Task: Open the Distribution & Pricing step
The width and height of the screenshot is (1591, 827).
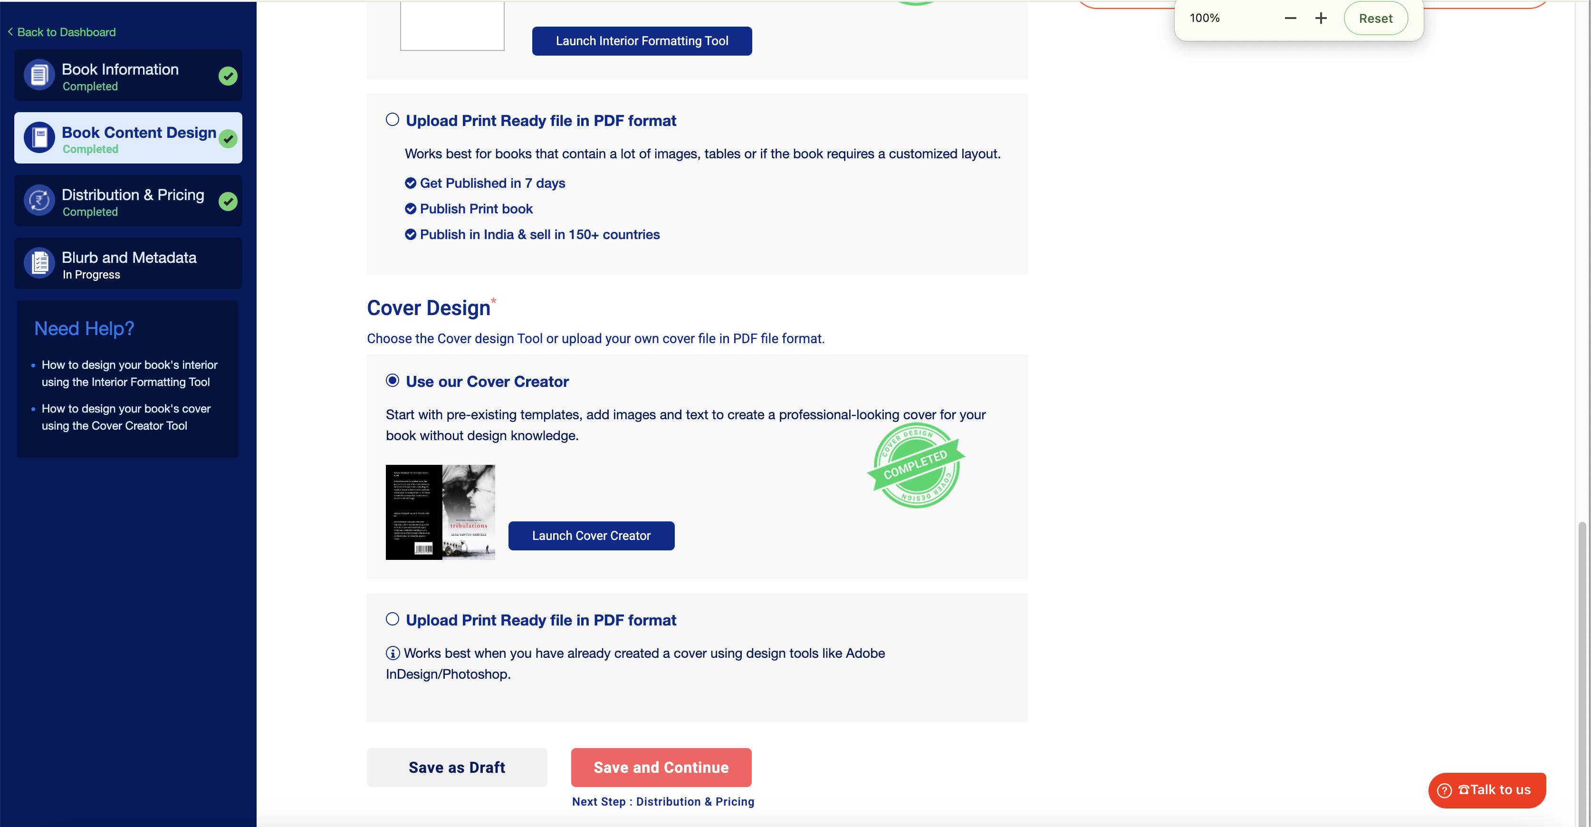Action: pos(132,202)
